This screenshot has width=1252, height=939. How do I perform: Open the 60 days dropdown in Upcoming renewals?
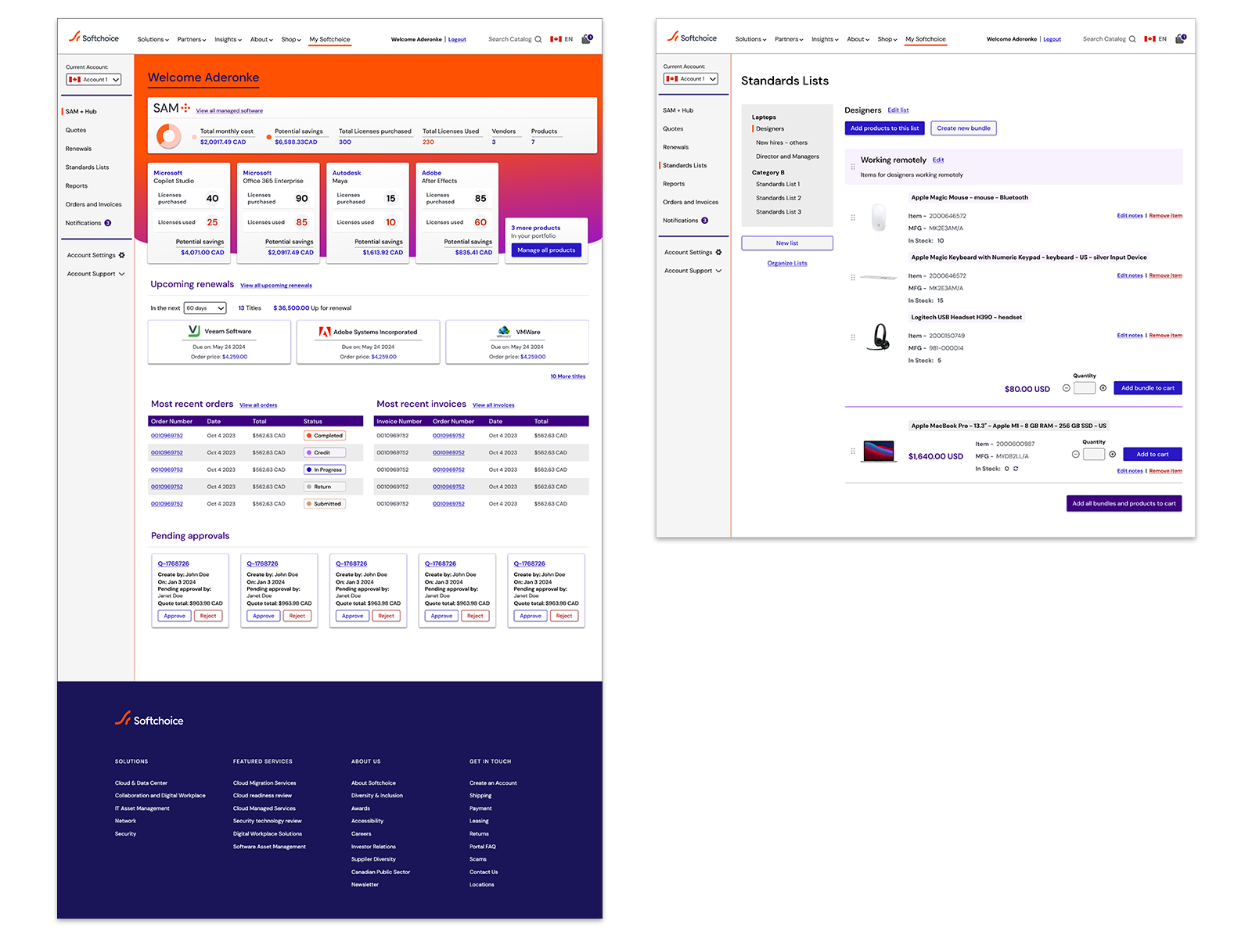point(205,308)
